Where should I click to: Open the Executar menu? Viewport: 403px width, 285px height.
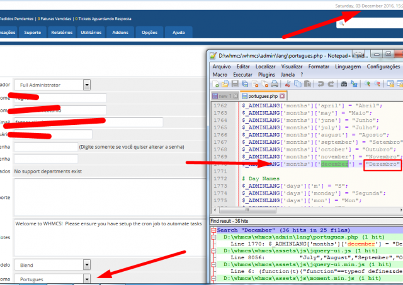tap(242, 75)
